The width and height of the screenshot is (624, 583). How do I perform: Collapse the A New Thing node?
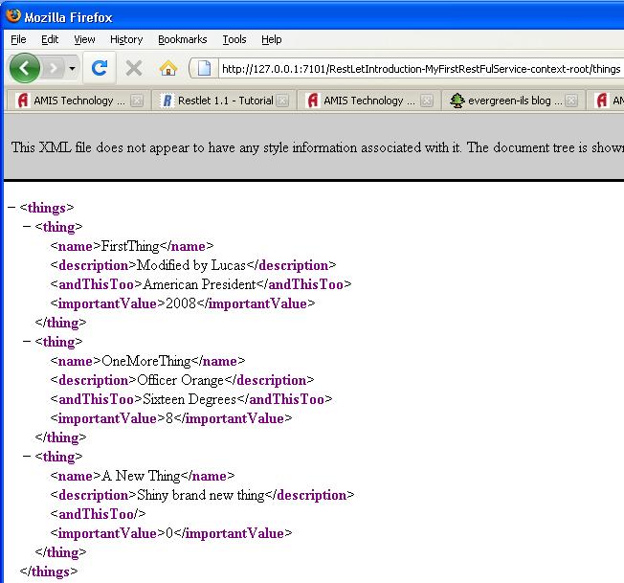point(26,457)
